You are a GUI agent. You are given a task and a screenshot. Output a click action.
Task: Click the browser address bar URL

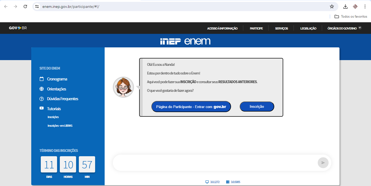click(71, 6)
